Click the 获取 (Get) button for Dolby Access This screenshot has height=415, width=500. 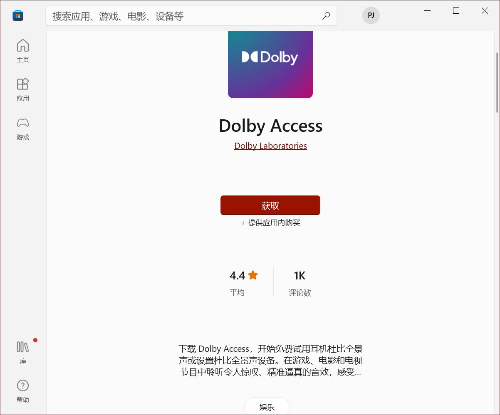click(x=270, y=205)
